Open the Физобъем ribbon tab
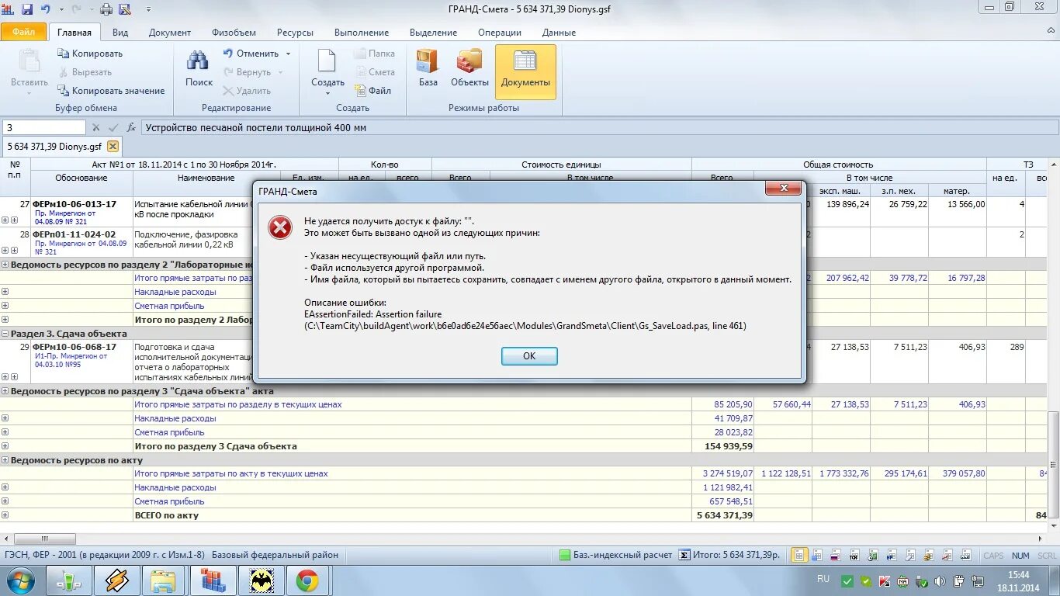The image size is (1060, 596). 234,33
